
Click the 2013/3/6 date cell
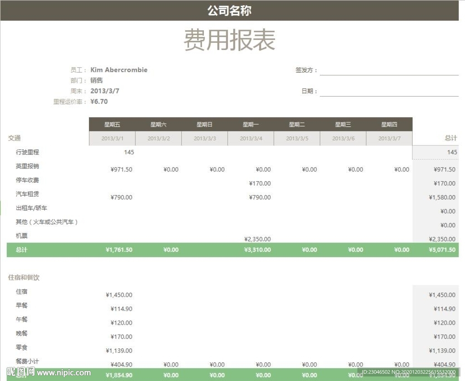point(343,139)
